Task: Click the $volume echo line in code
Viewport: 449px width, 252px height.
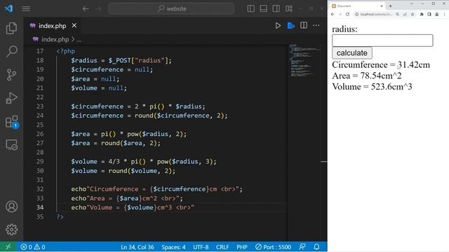Action: point(133,207)
